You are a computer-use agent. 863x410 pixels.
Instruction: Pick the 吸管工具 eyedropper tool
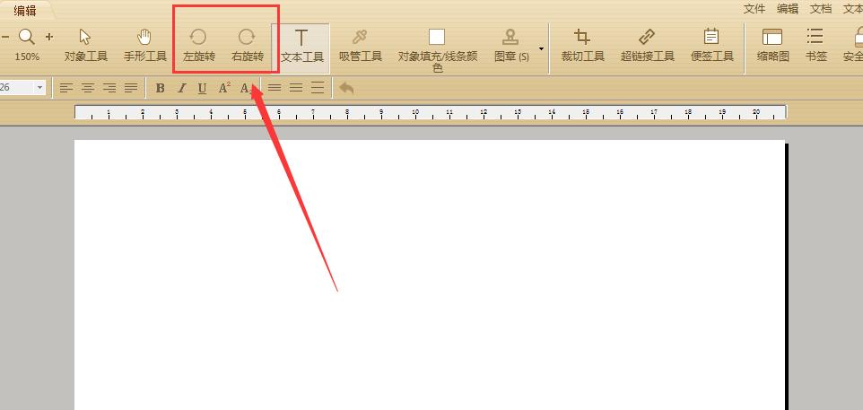tap(360, 45)
